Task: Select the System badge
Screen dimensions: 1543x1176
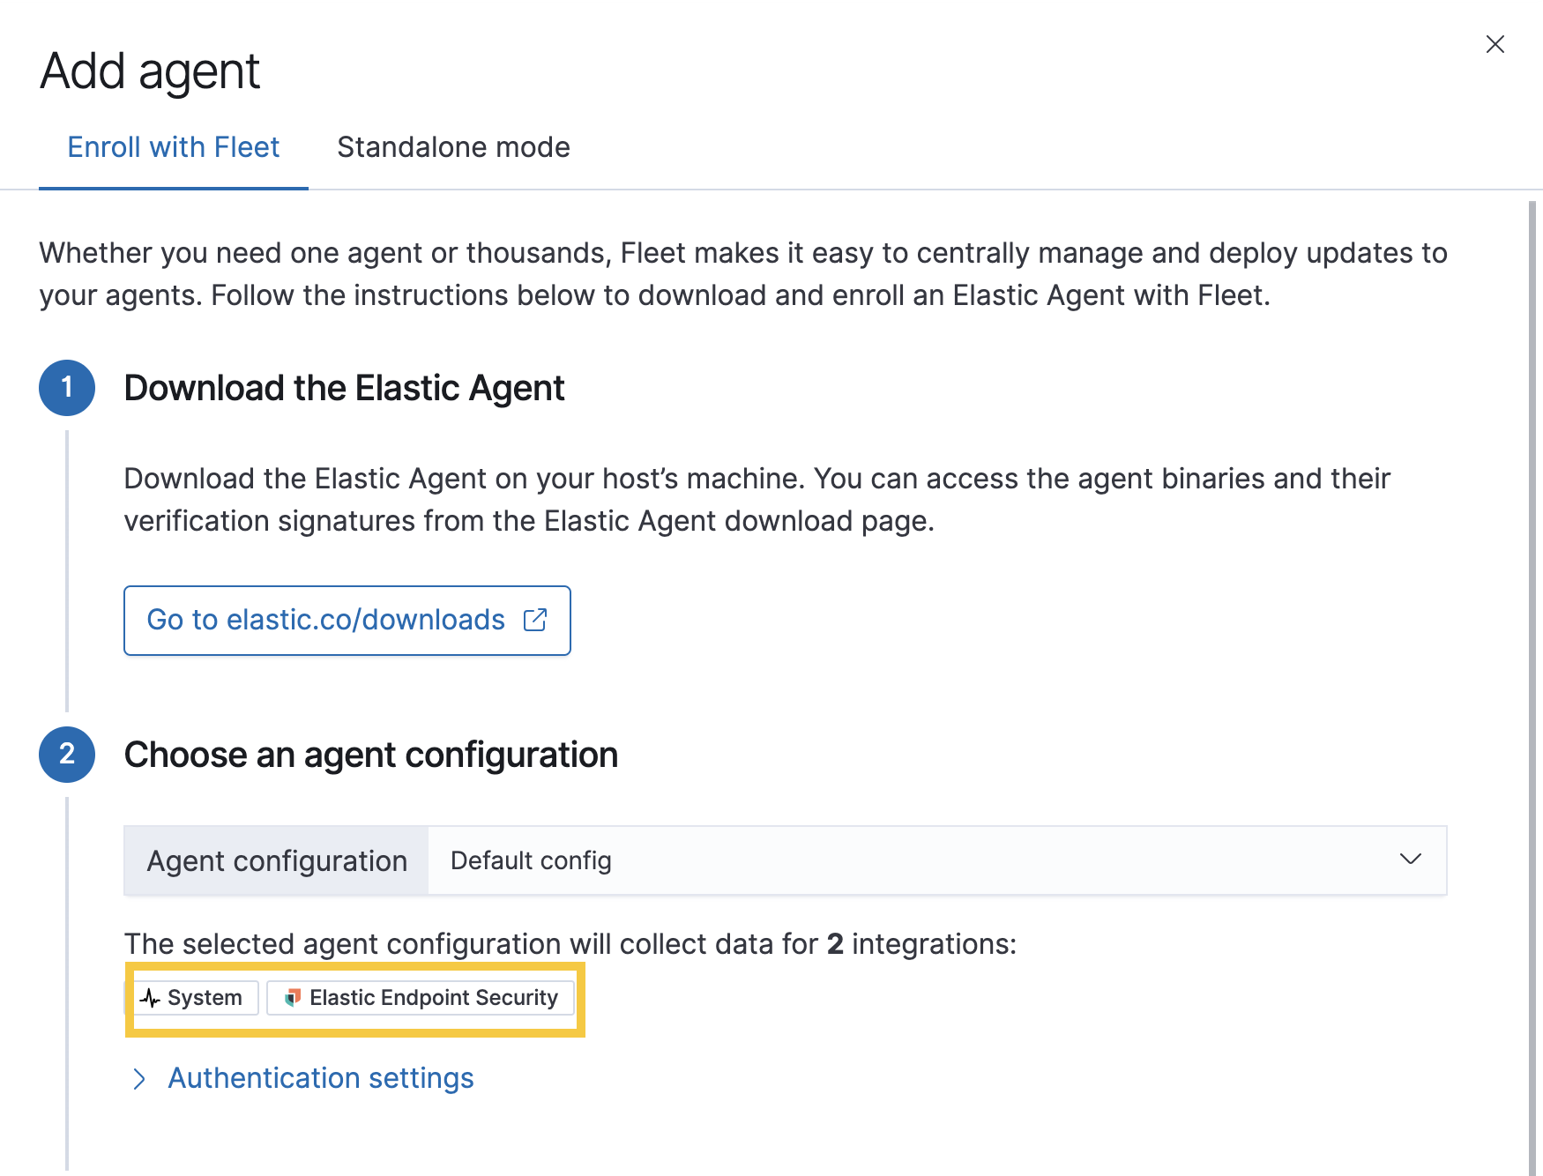Action: pyautogui.click(x=195, y=998)
